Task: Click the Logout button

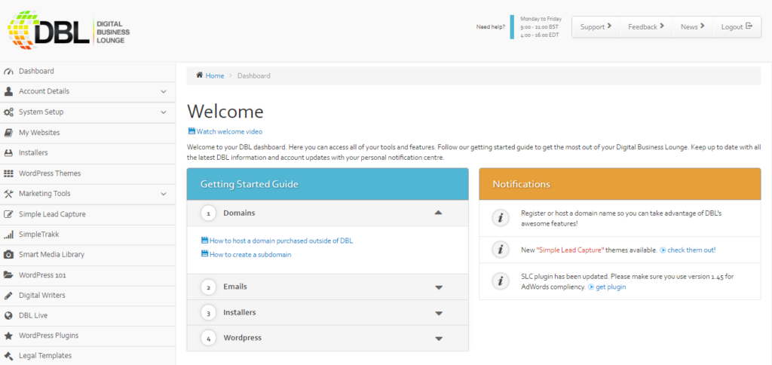Action: pos(737,26)
